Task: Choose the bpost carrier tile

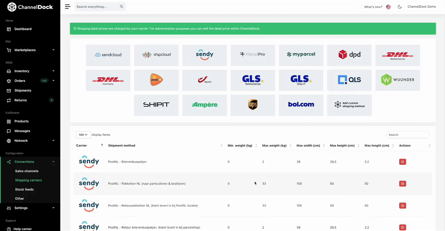Action: pos(204,80)
